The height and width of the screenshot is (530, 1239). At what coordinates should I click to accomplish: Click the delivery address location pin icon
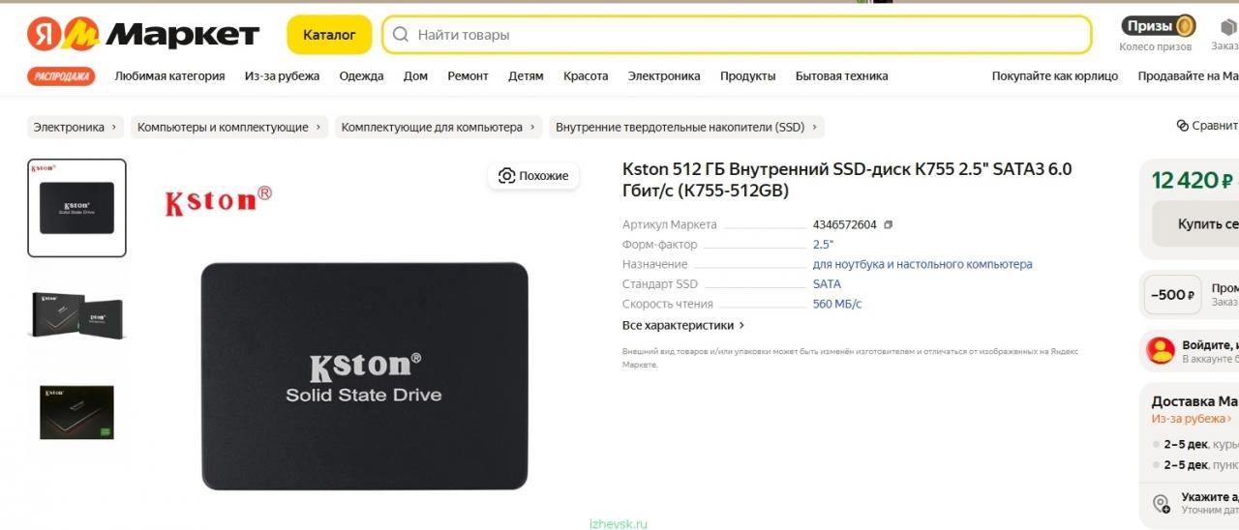(1162, 503)
